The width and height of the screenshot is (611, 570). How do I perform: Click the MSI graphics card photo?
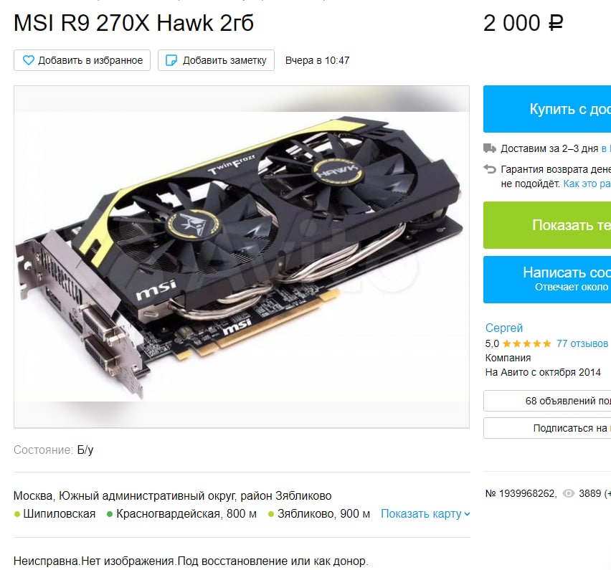click(x=242, y=257)
